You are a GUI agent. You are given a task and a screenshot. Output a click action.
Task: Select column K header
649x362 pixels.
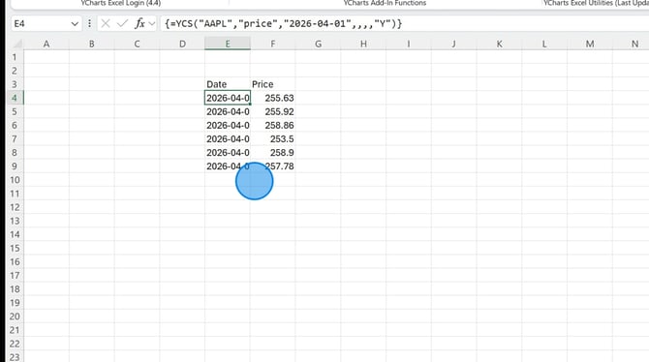click(499, 44)
